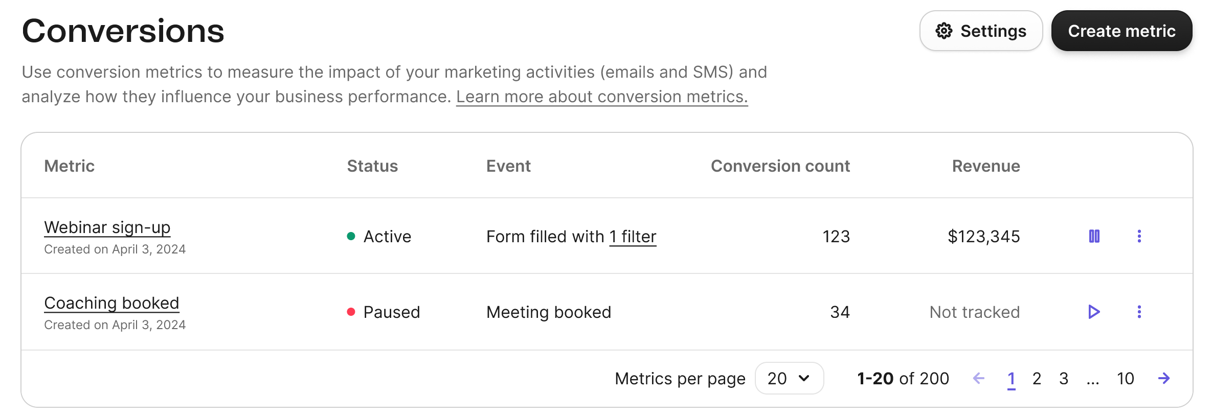
Task: Click the red Paused status dot
Action: (x=352, y=312)
